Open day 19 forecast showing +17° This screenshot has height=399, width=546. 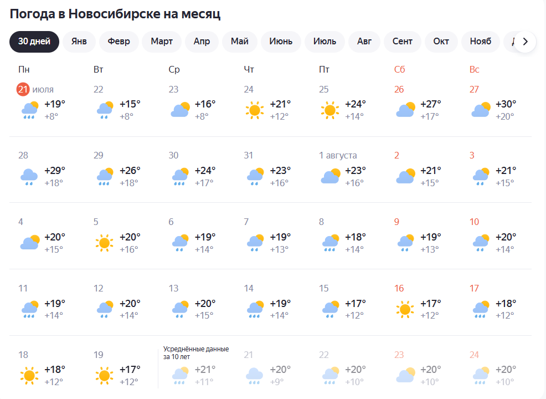pos(119,370)
